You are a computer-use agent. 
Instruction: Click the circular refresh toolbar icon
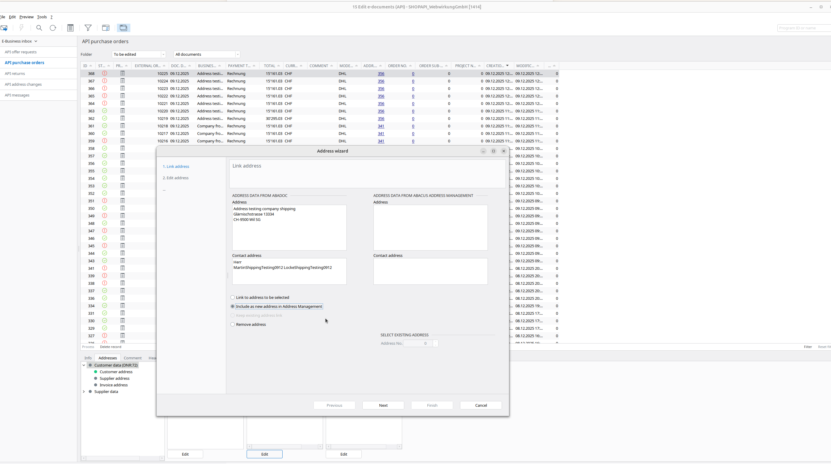(x=53, y=28)
